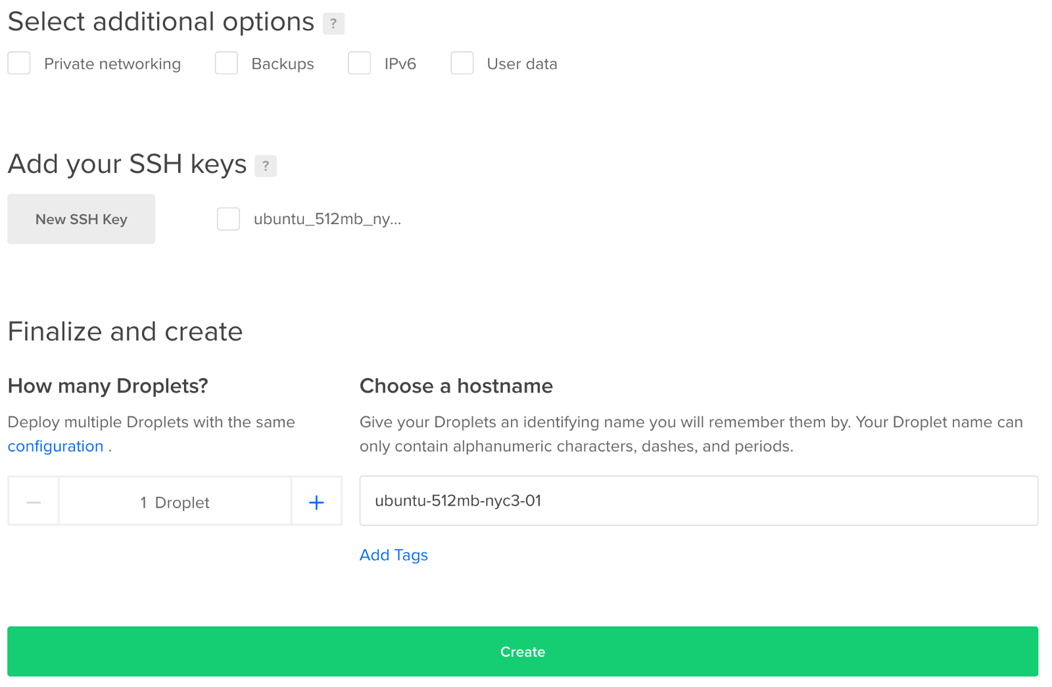Screen dimensions: 1052x687
Task: Toggle the User data checkbox
Action: [x=462, y=64]
